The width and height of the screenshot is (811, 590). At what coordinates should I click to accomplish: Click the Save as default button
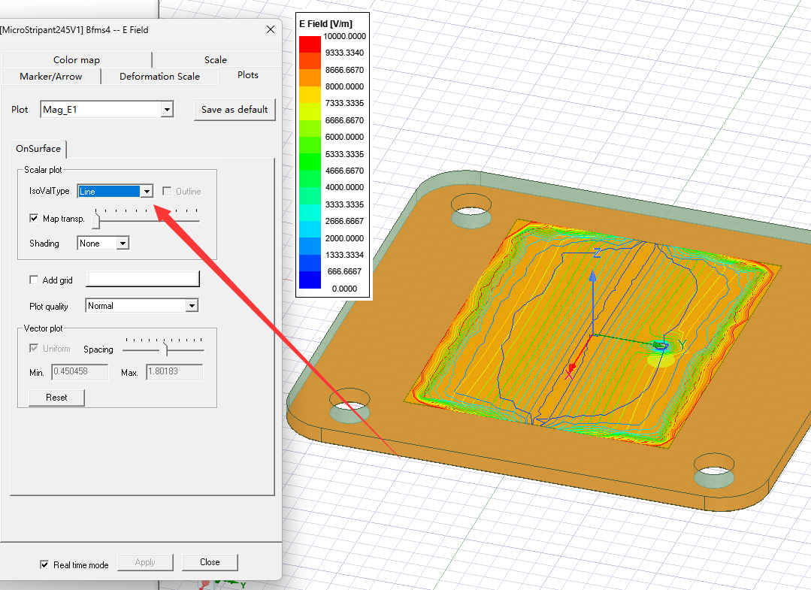point(235,110)
